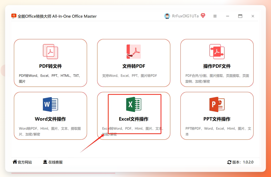Viewport: 271px width, 177px height.
Task: Open Excel文件操作 heading
Action: (133, 119)
